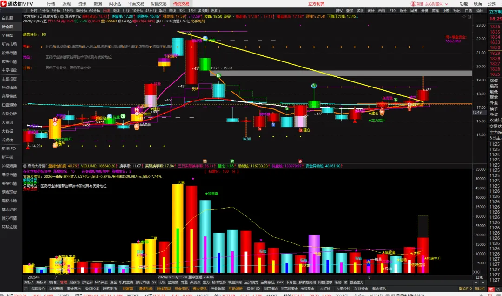Select the MA买卖 indicator
Image resolution: width=502 pixels, height=296 pixels.
pos(101,283)
